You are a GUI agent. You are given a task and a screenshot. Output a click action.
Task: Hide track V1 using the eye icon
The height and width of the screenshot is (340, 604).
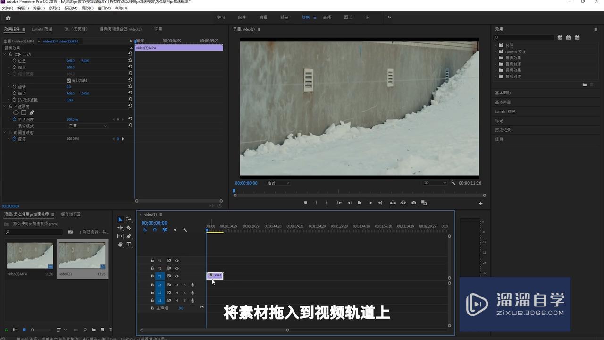[177, 276]
